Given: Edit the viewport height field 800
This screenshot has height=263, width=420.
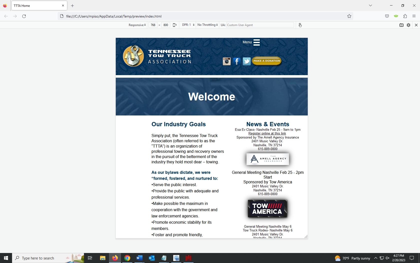Looking at the screenshot, I should pos(166,25).
